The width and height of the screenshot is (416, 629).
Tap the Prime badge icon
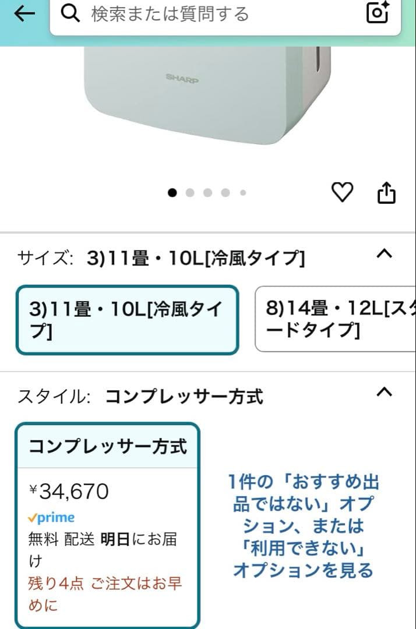(x=51, y=517)
